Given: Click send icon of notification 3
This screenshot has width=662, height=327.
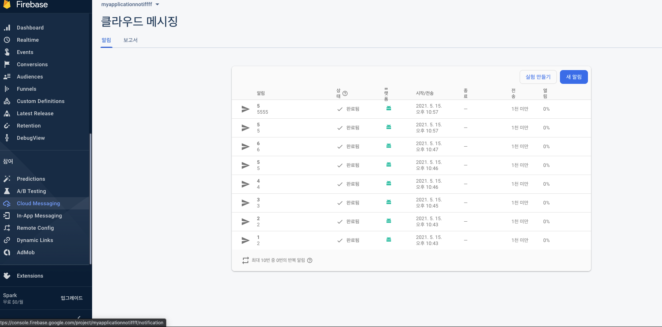Looking at the screenshot, I should (x=246, y=203).
